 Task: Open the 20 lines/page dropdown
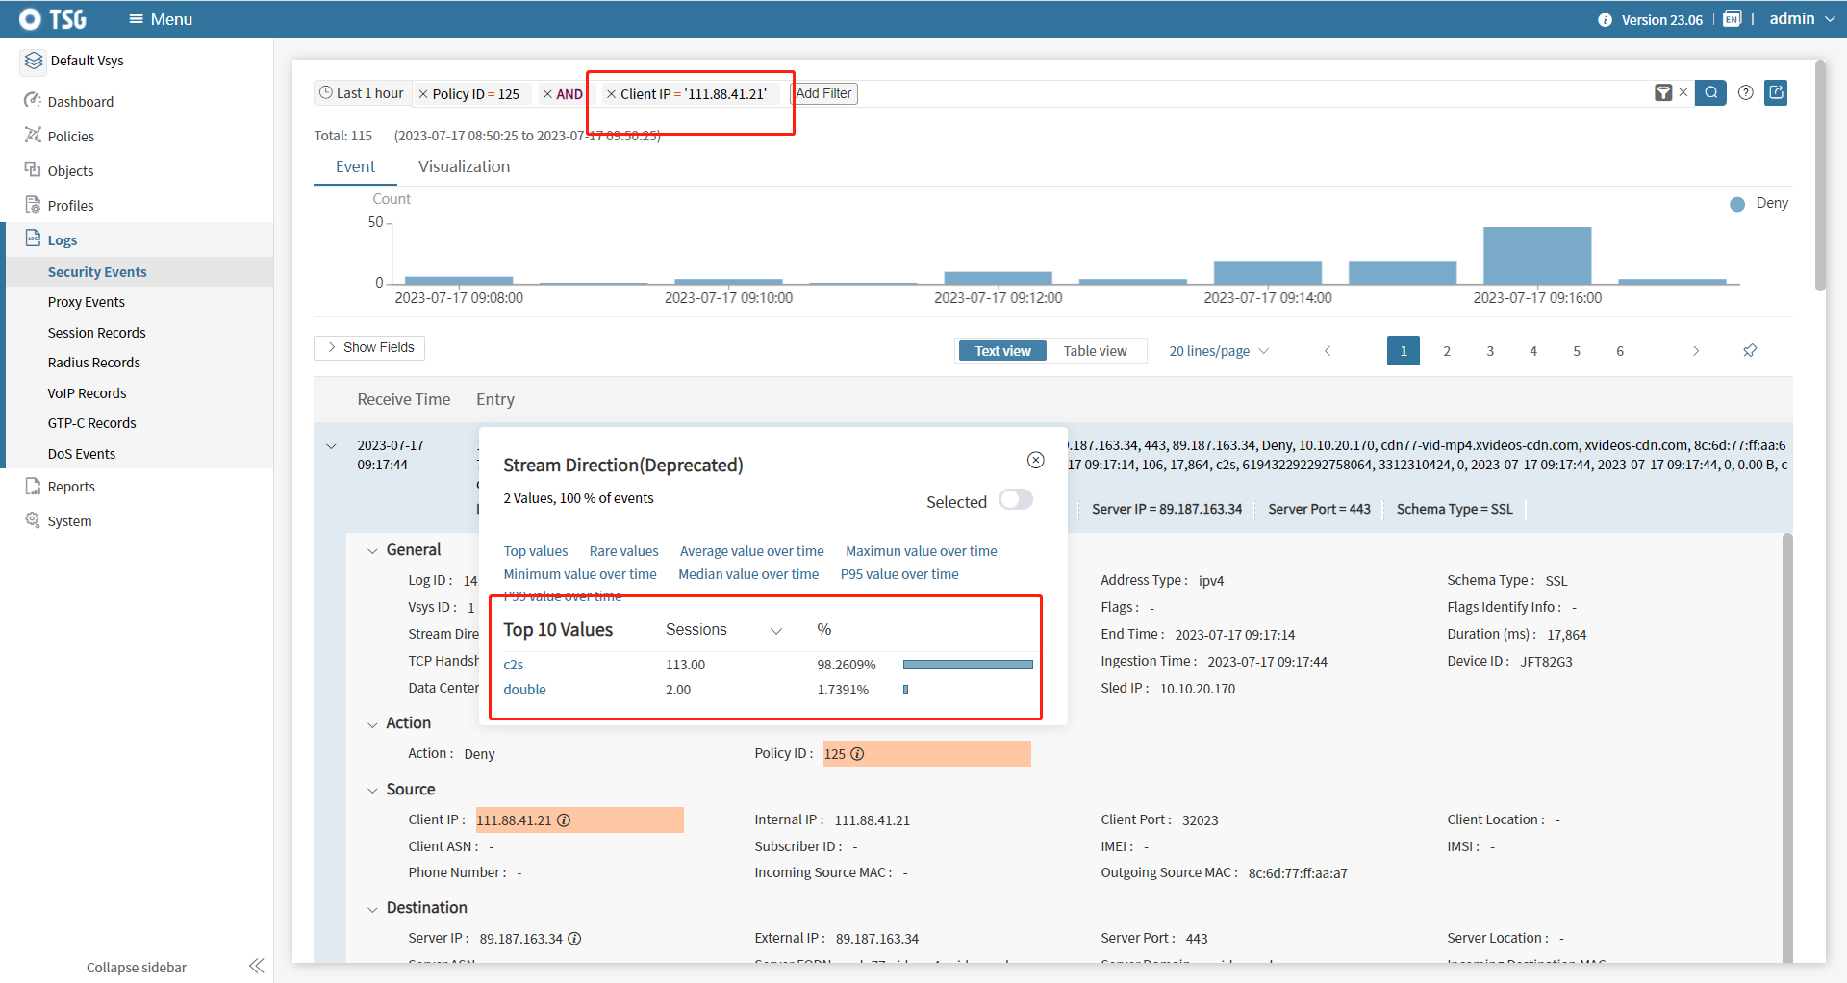[1218, 351]
